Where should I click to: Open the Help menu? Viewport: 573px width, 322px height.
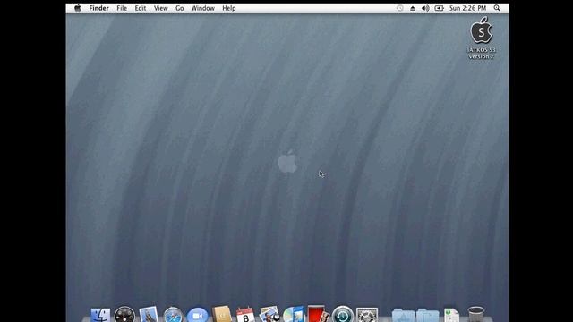coord(229,8)
